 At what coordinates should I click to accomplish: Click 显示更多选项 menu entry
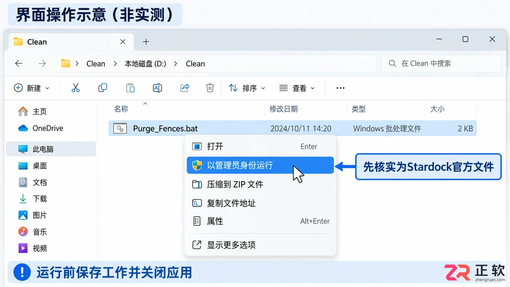260,245
